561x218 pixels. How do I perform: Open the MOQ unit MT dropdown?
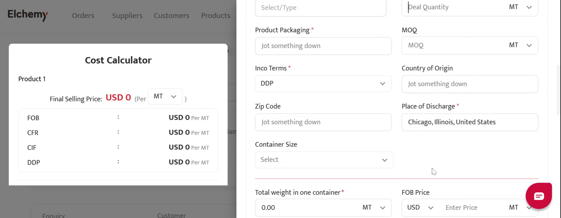point(520,45)
